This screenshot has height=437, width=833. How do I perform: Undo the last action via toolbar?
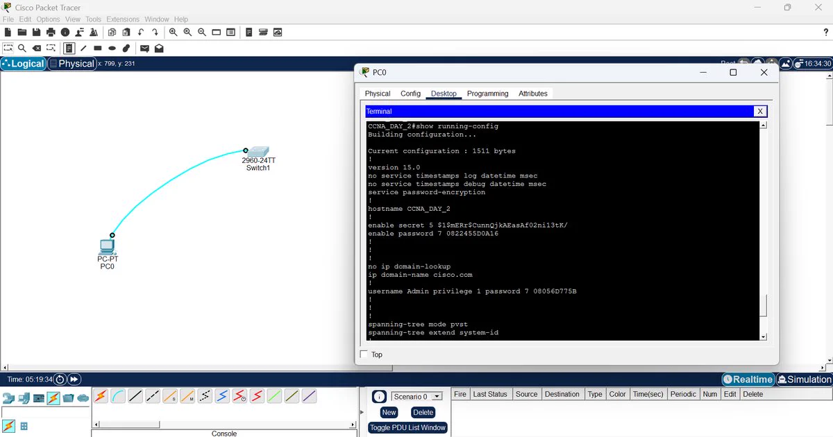[141, 32]
